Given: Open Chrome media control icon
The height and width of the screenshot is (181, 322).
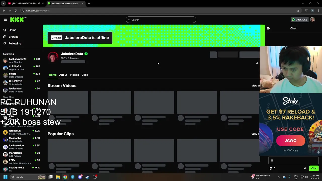Looking at the screenshot, I should point(306,11).
